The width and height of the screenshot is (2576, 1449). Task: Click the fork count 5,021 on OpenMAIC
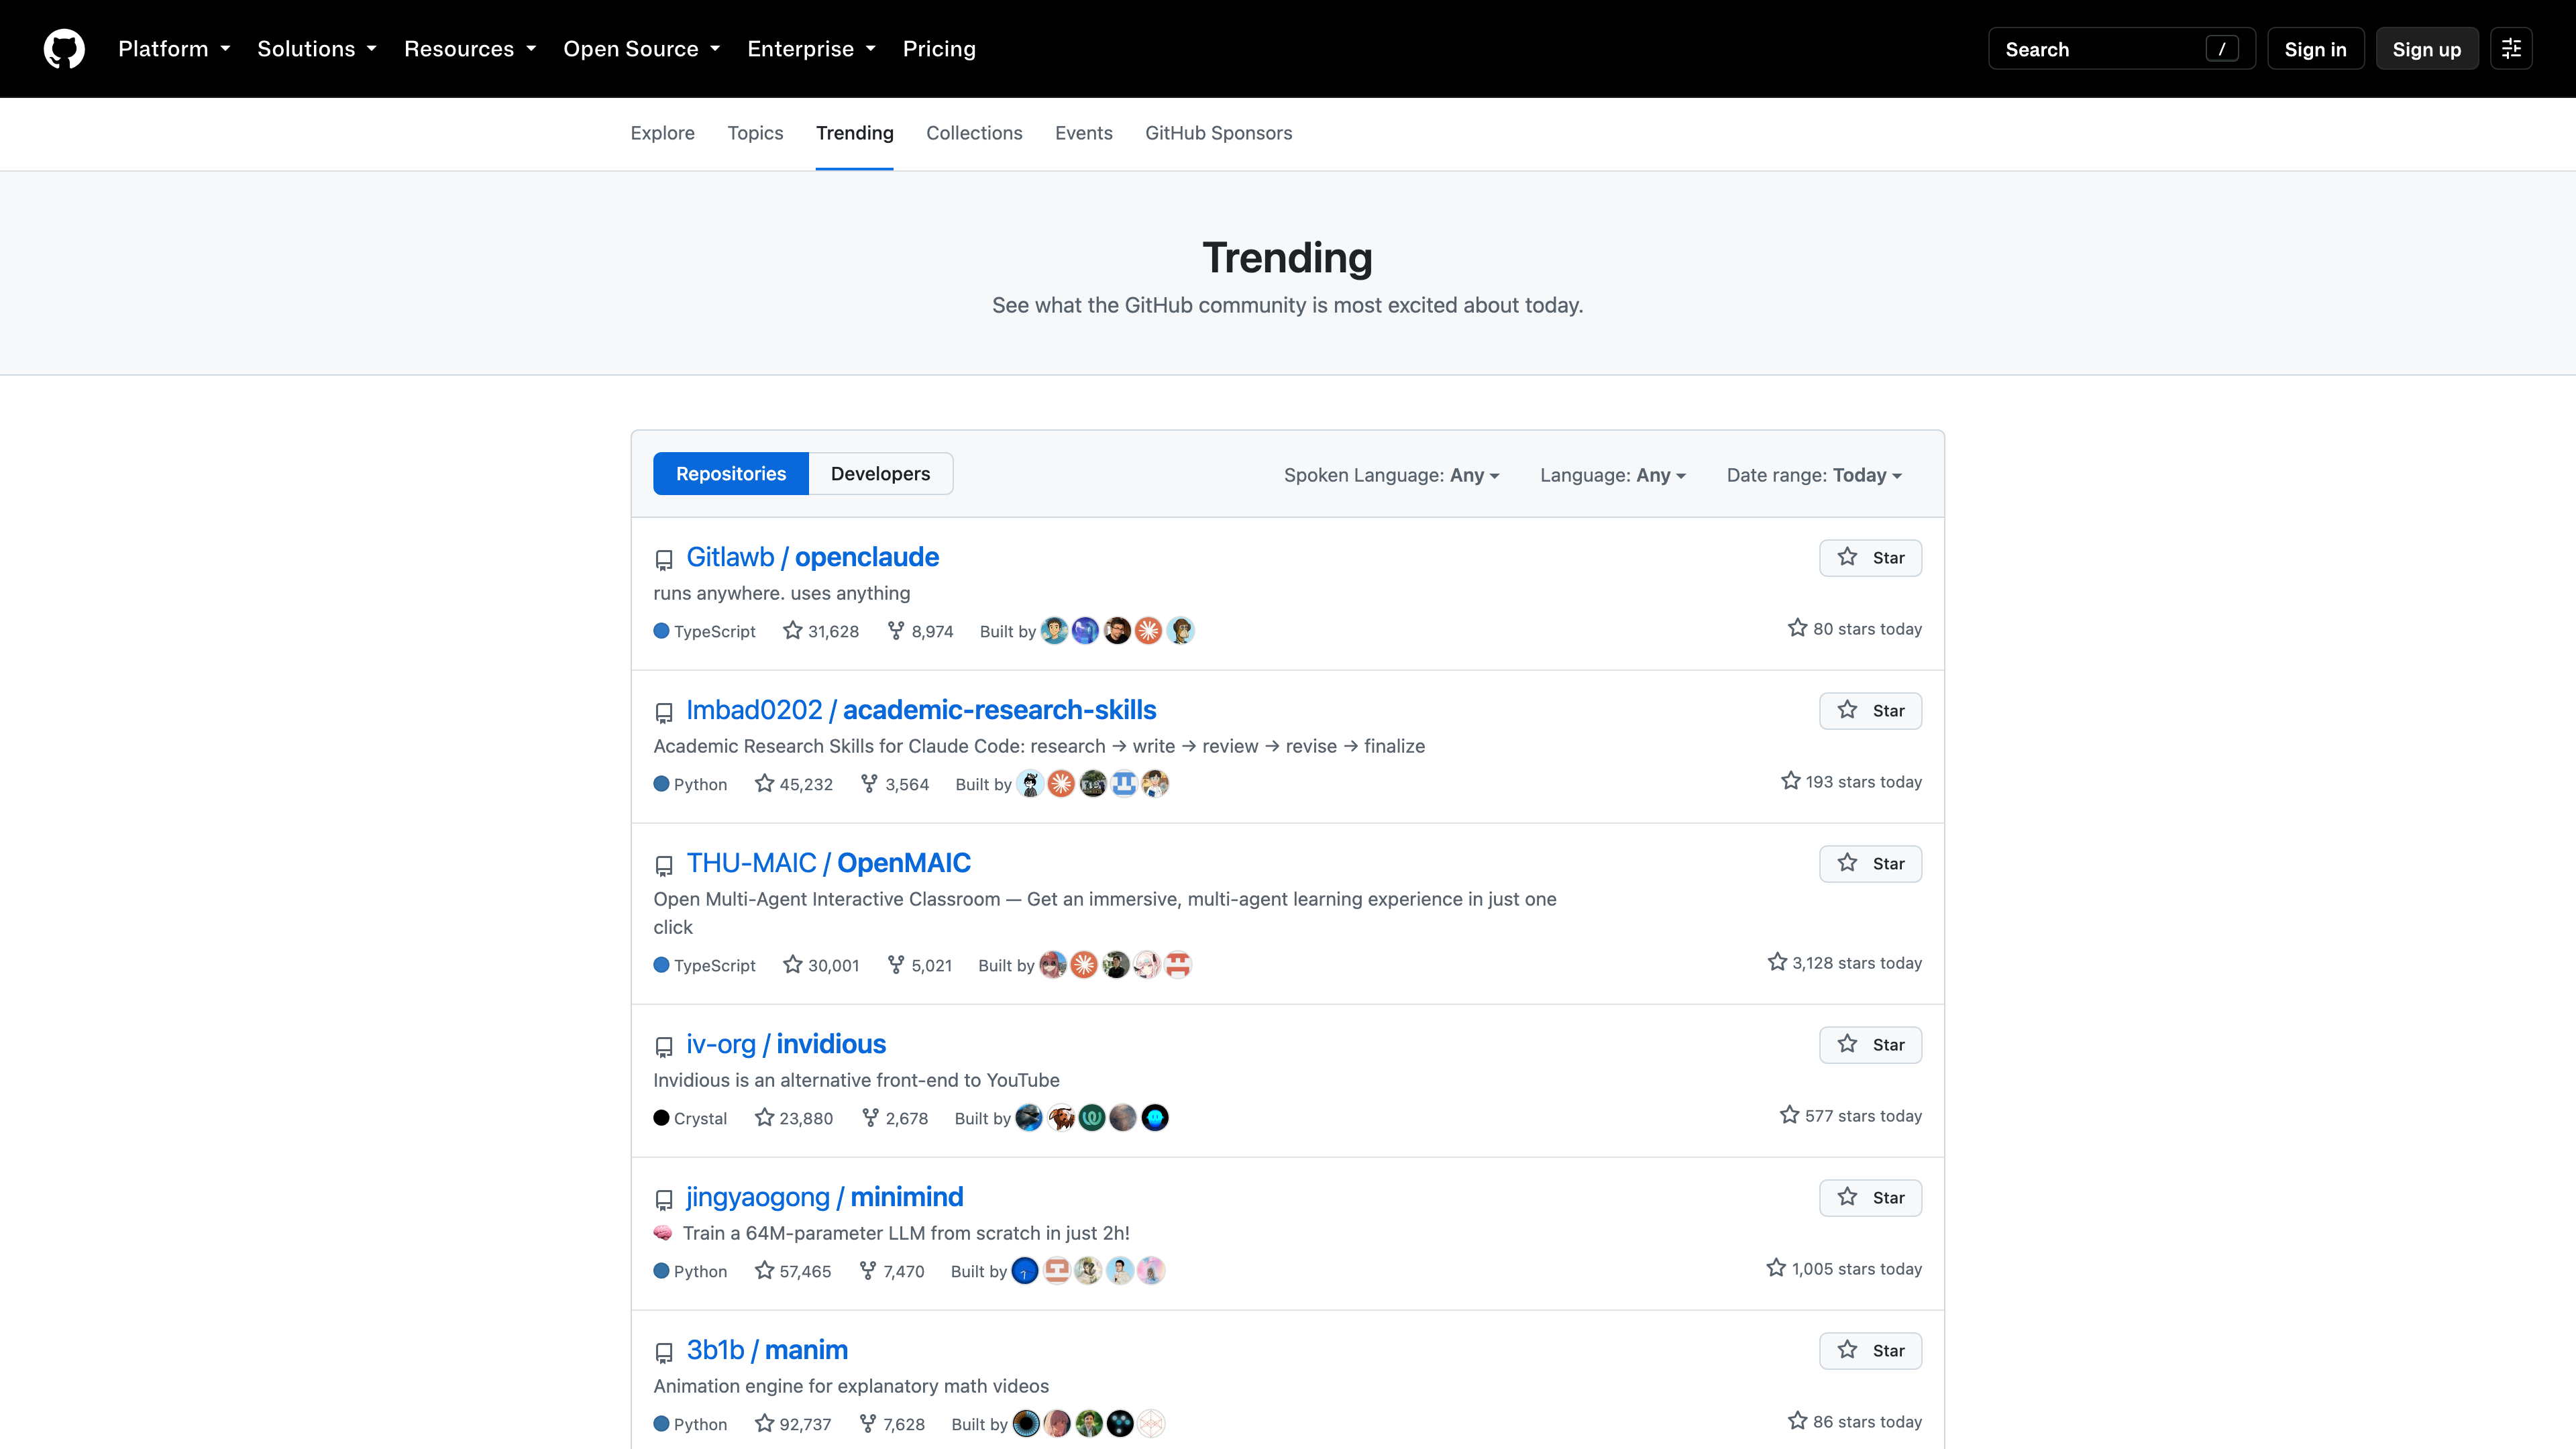[x=919, y=965]
